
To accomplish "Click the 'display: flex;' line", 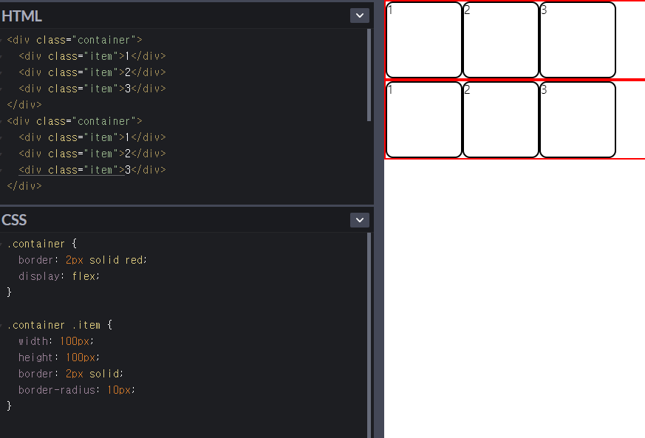I will point(59,276).
